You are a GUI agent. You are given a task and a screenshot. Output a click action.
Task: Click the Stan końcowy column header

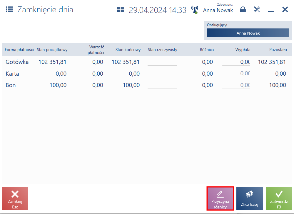click(128, 50)
